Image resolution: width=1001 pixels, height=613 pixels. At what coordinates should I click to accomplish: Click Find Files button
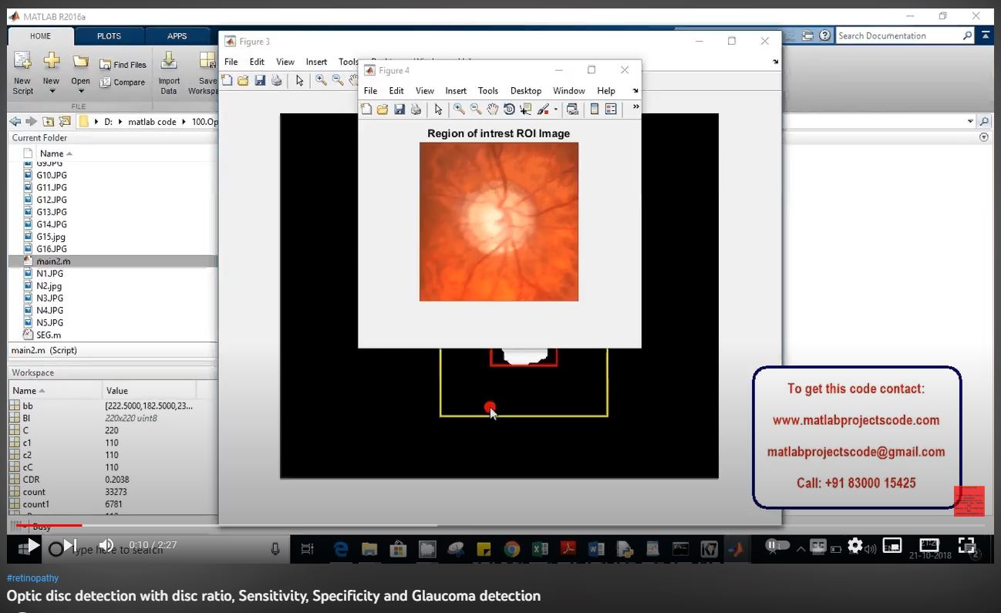click(123, 65)
